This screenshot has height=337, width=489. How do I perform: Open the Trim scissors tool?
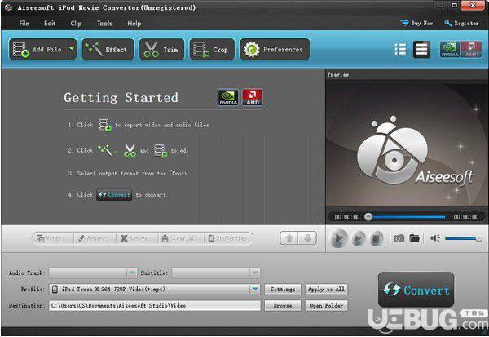click(161, 49)
